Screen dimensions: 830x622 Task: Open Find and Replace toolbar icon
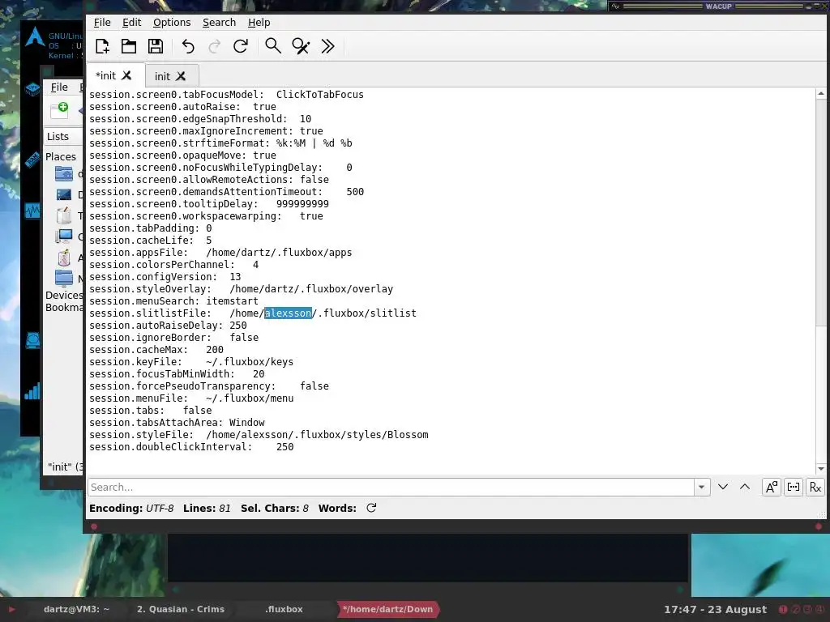[x=301, y=46]
